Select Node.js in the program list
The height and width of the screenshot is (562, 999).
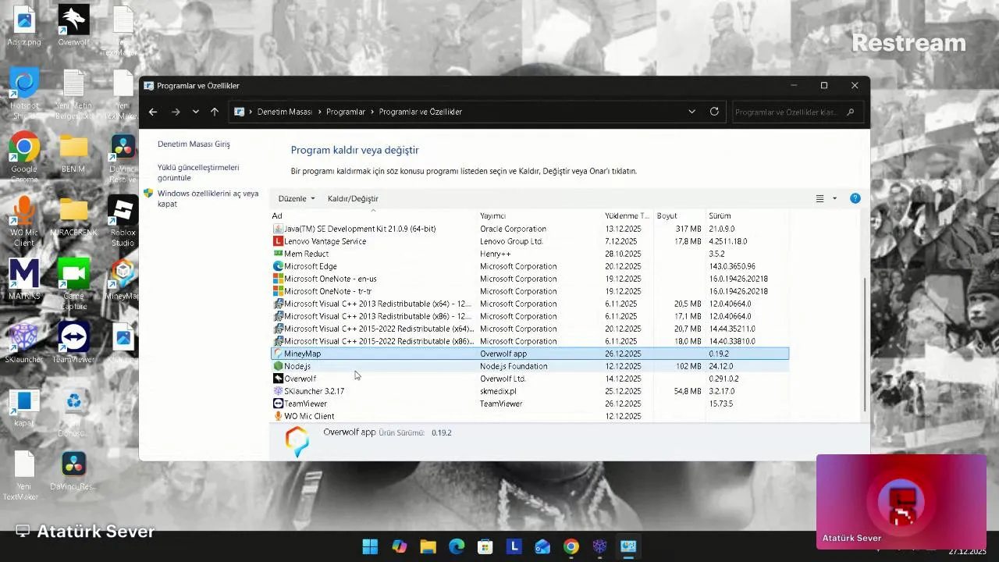pyautogui.click(x=530, y=366)
